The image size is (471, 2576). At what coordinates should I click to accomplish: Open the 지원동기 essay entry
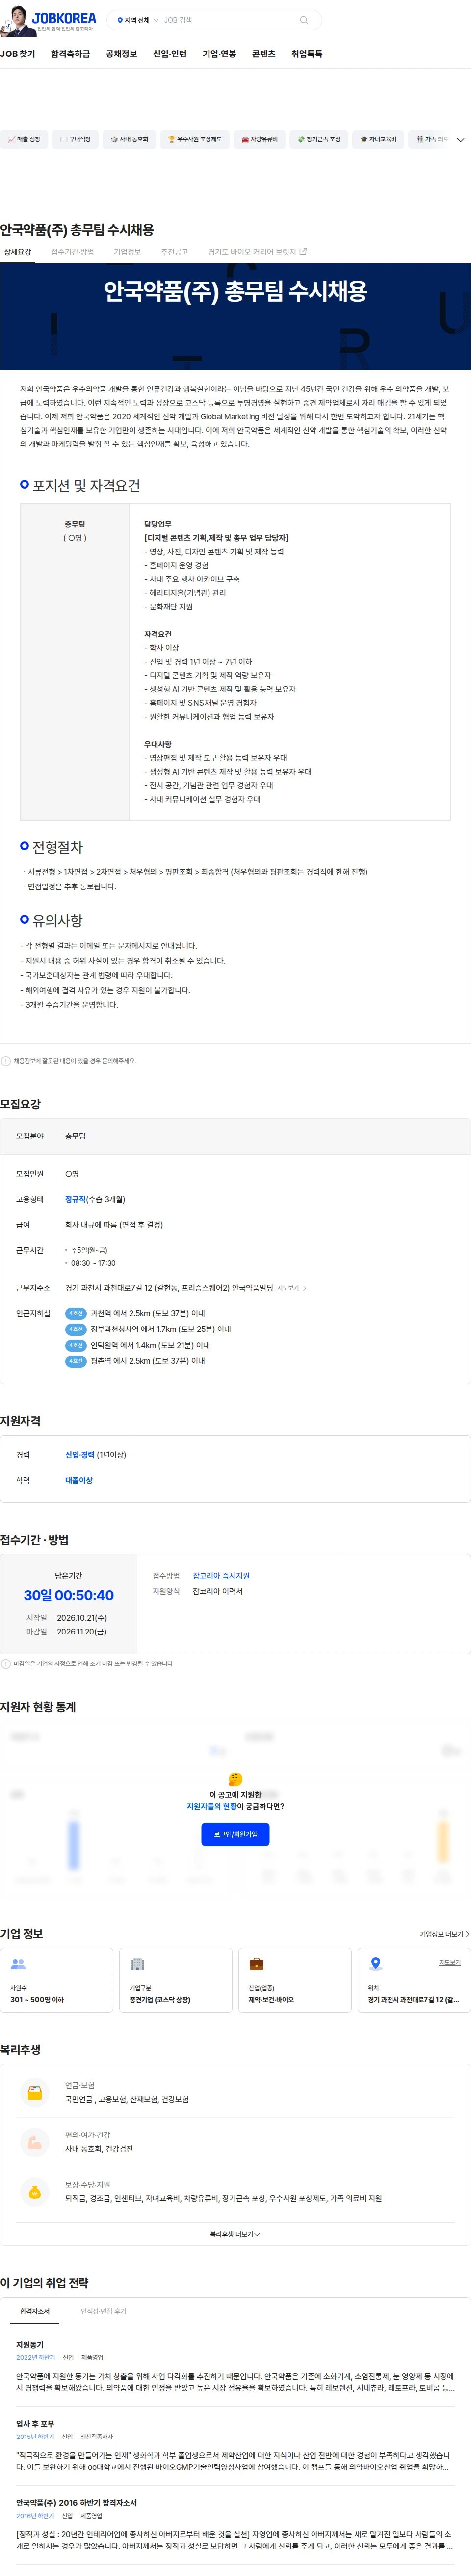pyautogui.click(x=30, y=2344)
